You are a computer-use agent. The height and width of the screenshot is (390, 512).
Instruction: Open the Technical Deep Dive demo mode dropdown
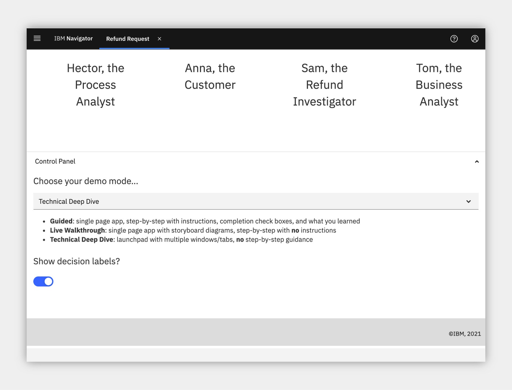point(256,201)
